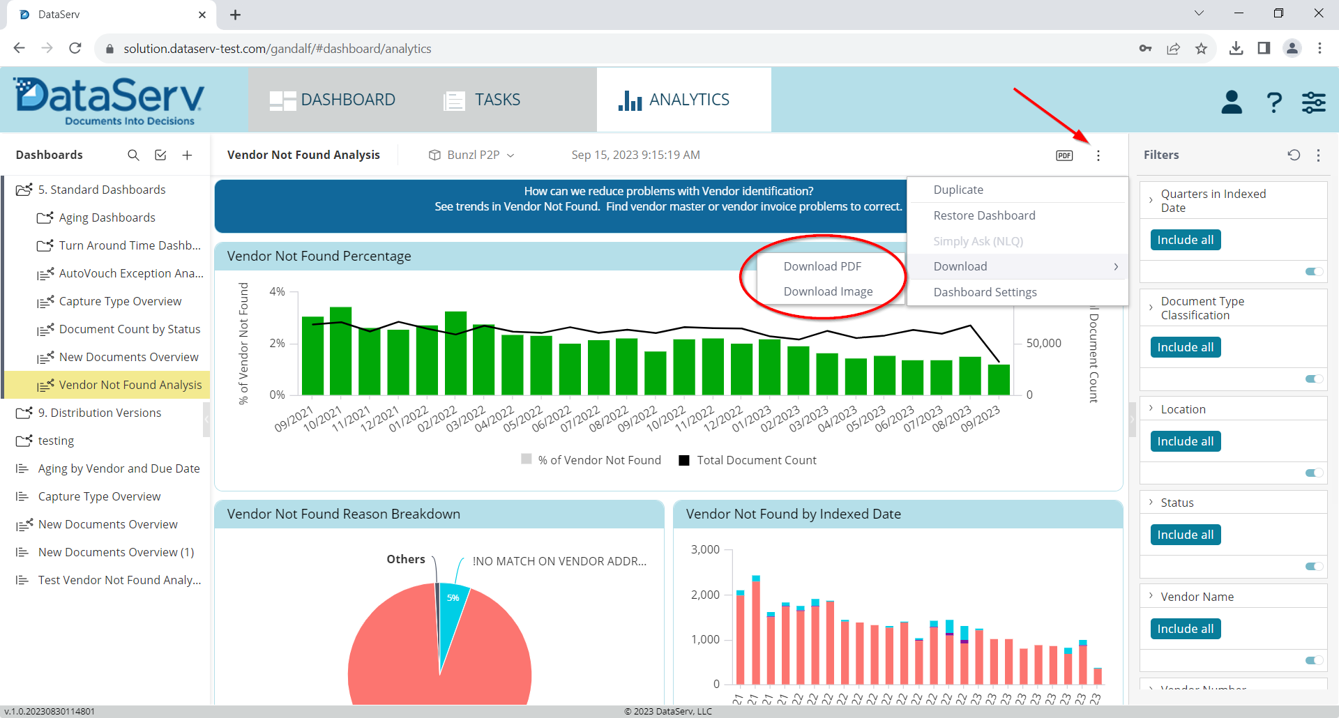Viewport: 1339px width, 718px height.
Task: Expand the 9. Distribution Versions folder
Action: pyautogui.click(x=24, y=413)
